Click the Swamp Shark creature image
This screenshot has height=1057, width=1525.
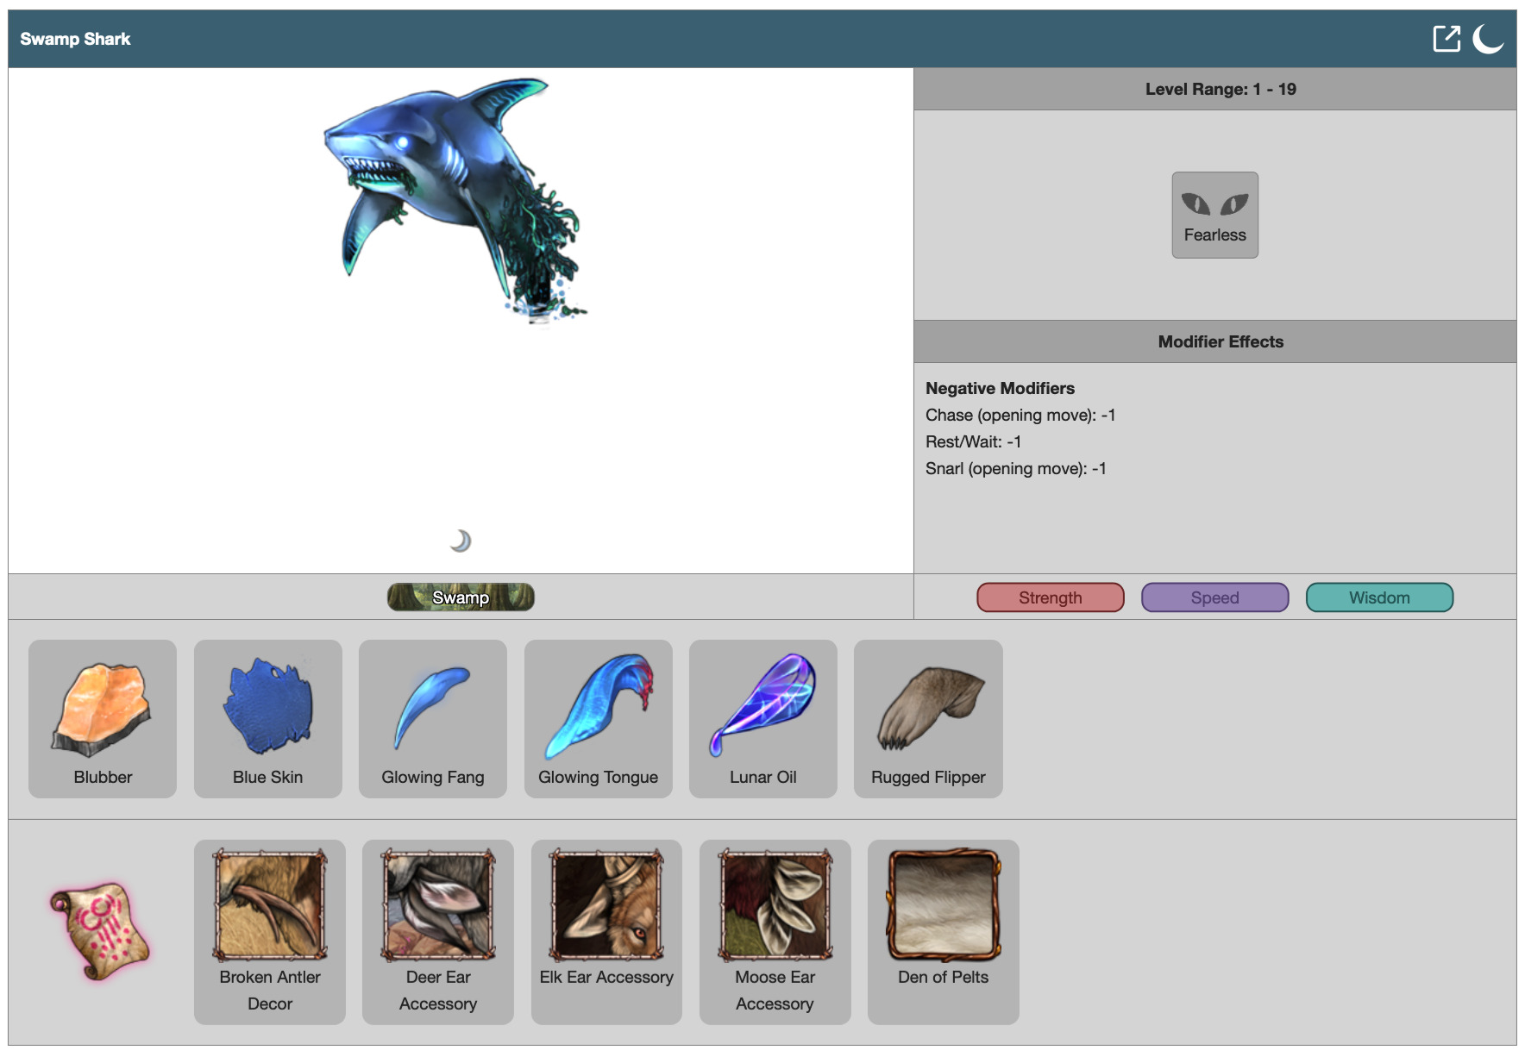coord(453,198)
